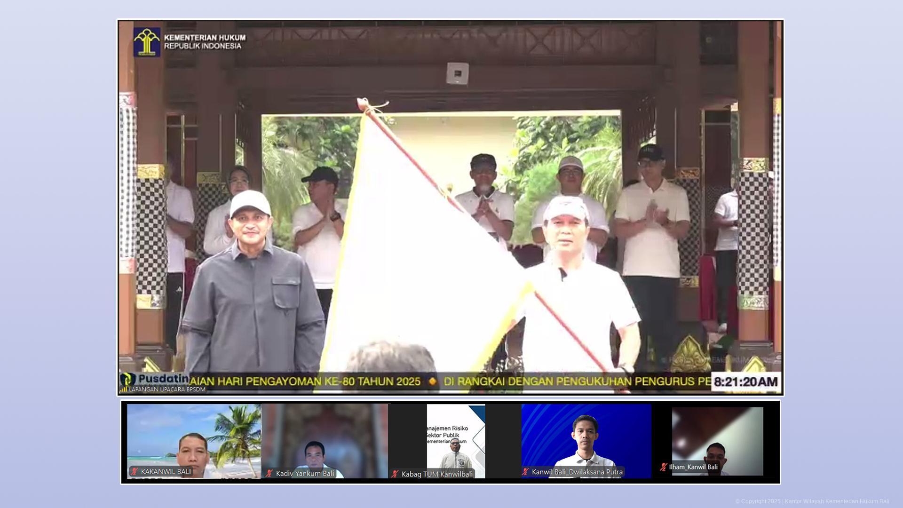
Task: Click Ilham_Kanwil Bali muted microphone icon
Action: click(663, 467)
